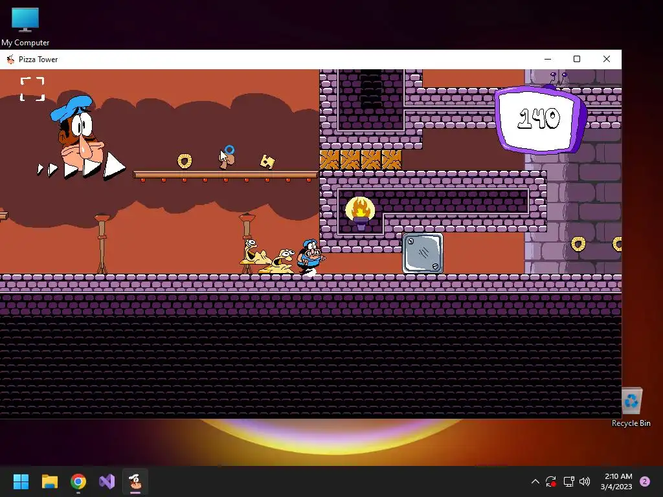This screenshot has width=663, height=497.
Task: Open Google Chrome from the taskbar
Action: tap(78, 481)
